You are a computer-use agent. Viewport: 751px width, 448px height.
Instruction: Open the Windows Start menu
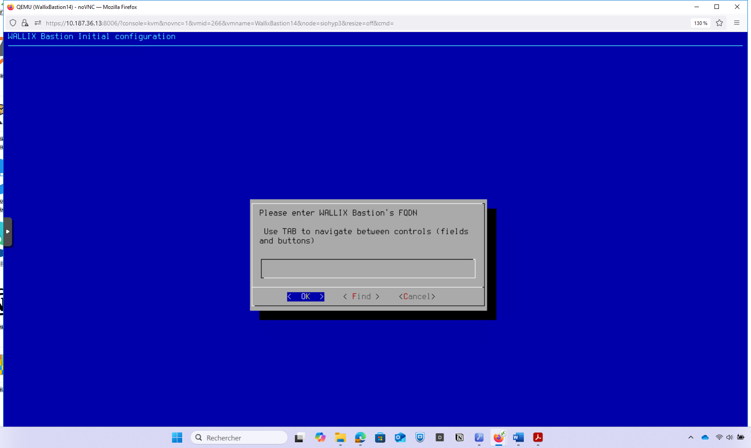[x=177, y=438]
